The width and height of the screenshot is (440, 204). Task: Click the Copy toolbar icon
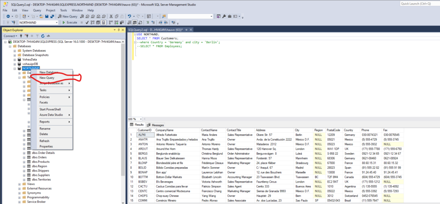(x=116, y=16)
